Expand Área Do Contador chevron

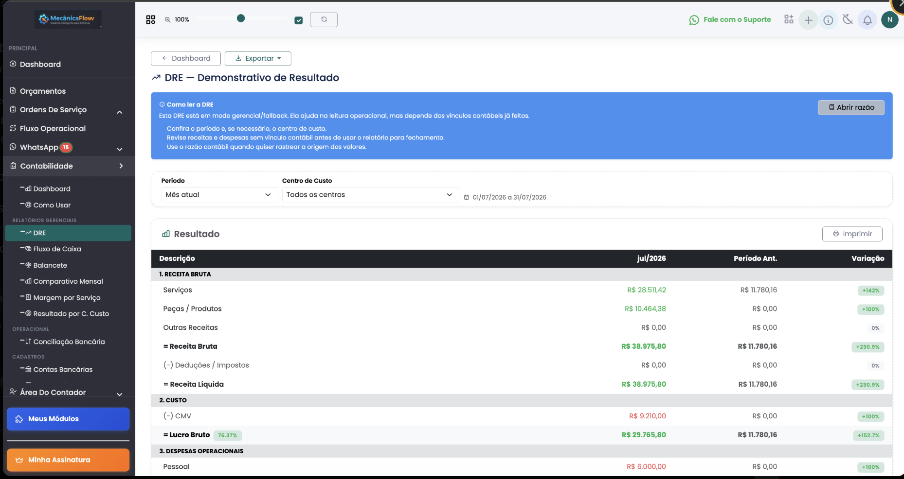tap(120, 394)
